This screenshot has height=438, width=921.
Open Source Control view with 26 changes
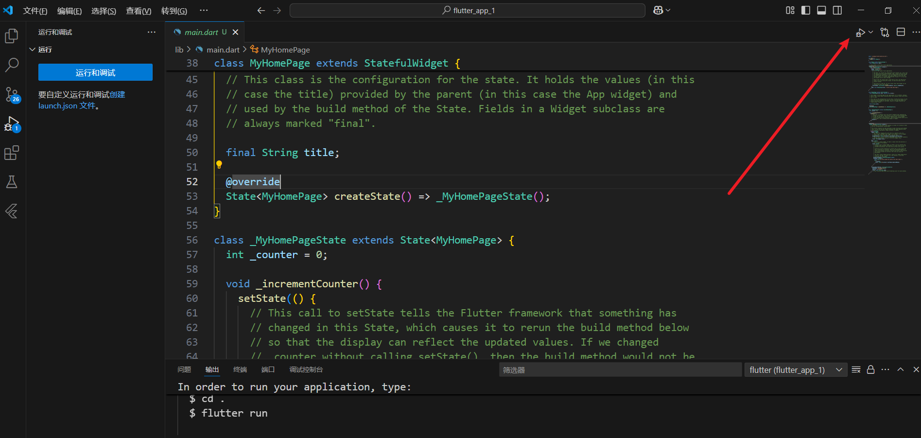(12, 94)
